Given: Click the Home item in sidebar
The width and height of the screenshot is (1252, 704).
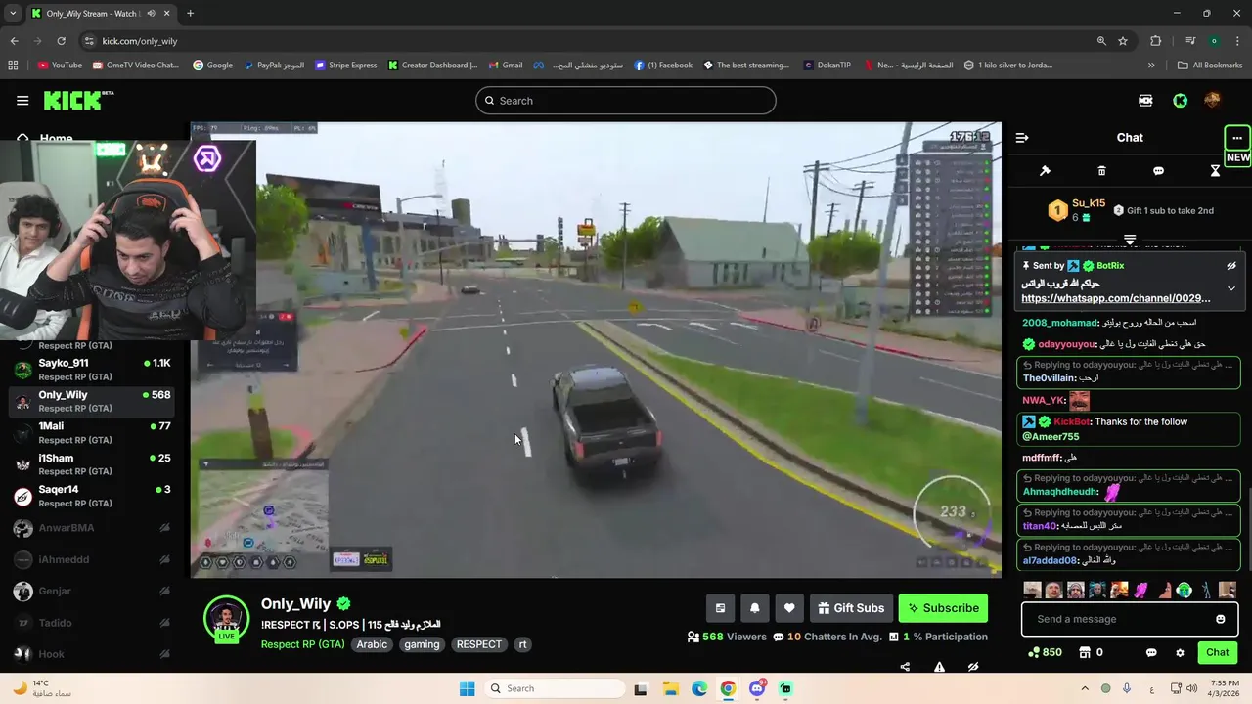Looking at the screenshot, I should pos(56,139).
